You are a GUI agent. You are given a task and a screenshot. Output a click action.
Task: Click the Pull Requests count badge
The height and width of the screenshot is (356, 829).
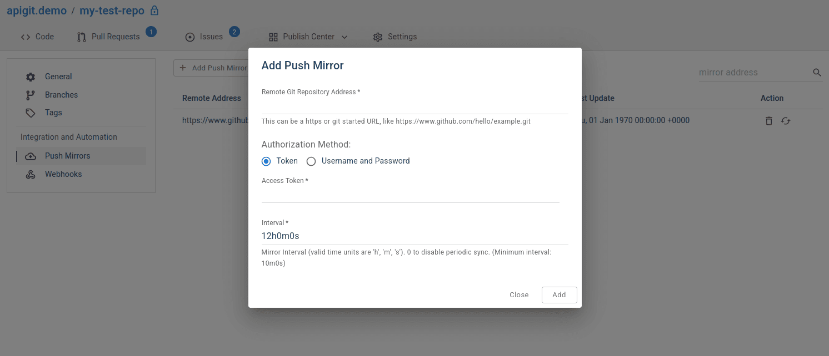151,32
